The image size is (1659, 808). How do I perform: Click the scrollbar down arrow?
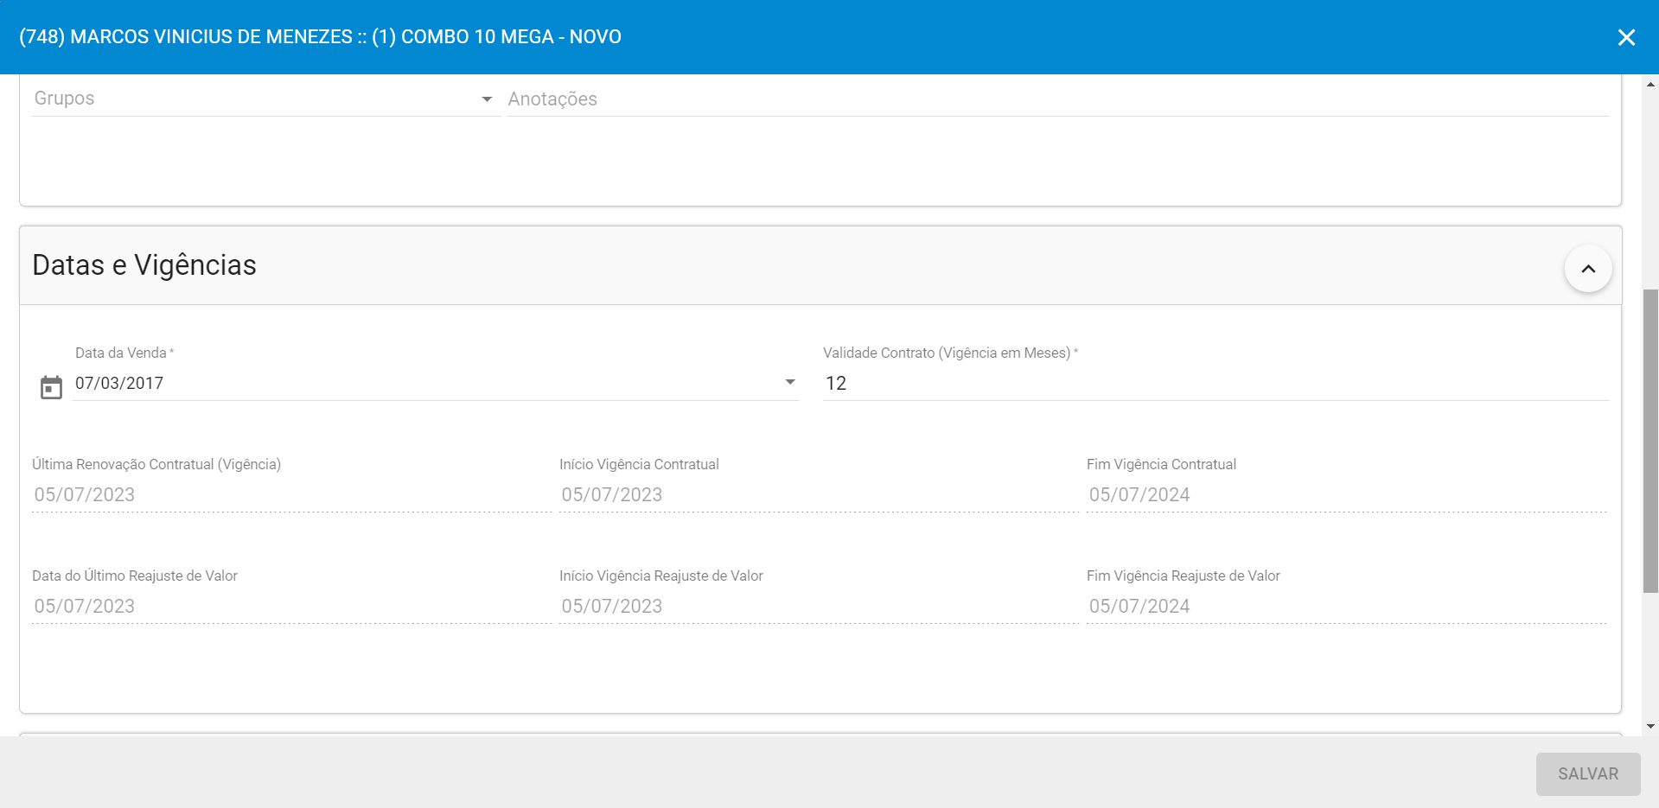coord(1650,727)
